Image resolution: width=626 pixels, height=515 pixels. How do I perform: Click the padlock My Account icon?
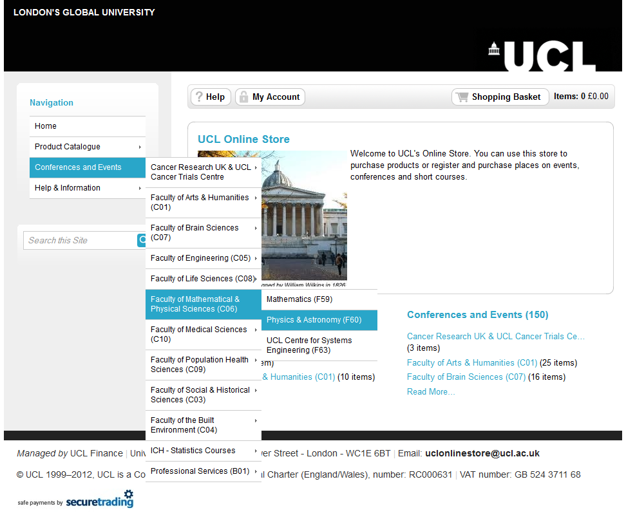pyautogui.click(x=243, y=97)
